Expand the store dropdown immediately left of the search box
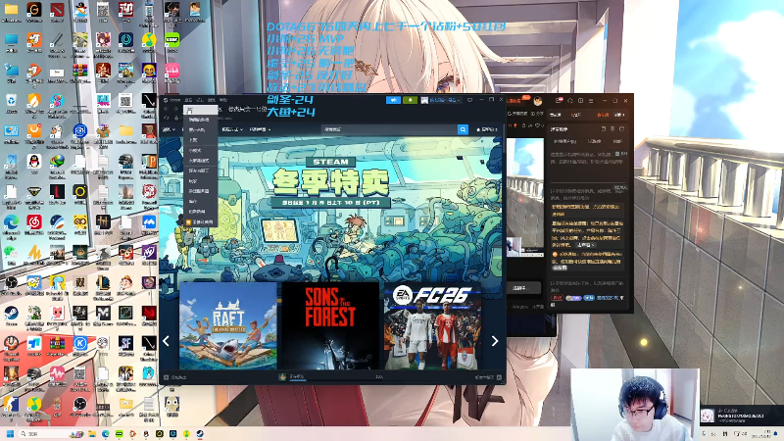The image size is (784, 441). [260, 129]
